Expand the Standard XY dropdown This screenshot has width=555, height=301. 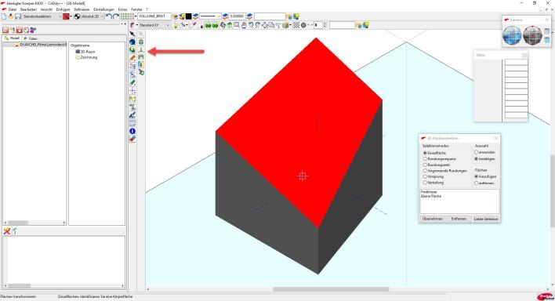pos(154,25)
